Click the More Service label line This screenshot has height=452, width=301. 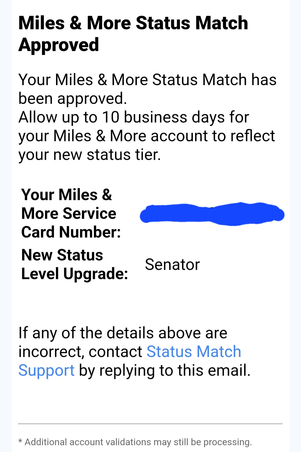(69, 214)
